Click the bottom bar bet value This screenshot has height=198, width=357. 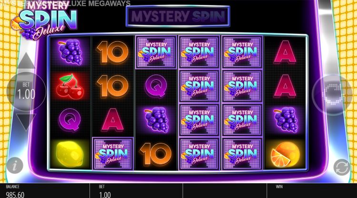click(105, 195)
